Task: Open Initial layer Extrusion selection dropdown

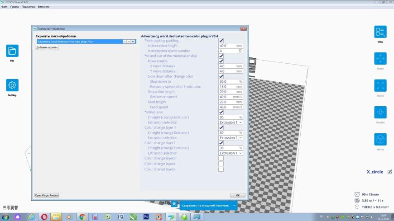Action: tap(231, 122)
